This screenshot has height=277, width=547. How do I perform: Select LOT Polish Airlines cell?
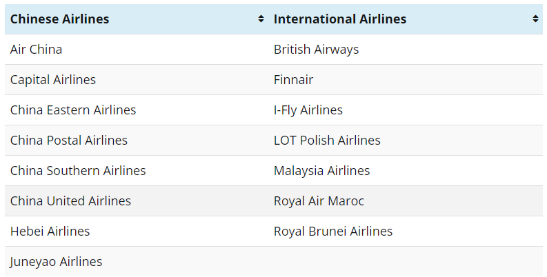tap(406, 141)
